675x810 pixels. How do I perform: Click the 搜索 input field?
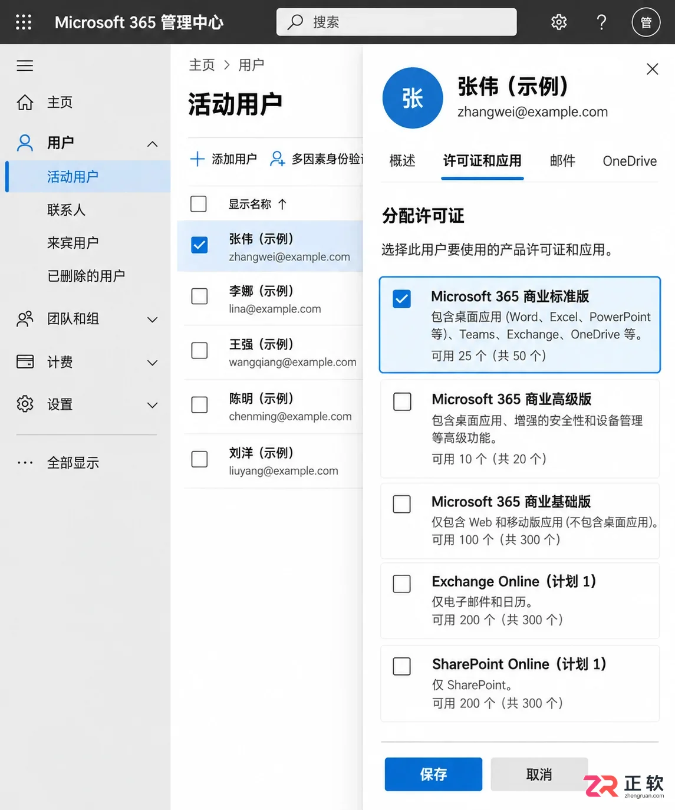tap(396, 22)
